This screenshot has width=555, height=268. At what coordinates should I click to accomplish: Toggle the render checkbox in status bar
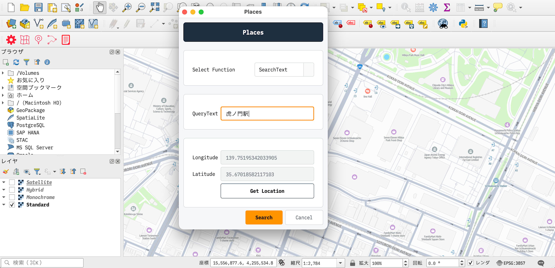[x=471, y=263]
